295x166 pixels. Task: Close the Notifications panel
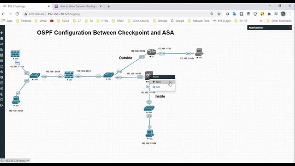click(290, 28)
